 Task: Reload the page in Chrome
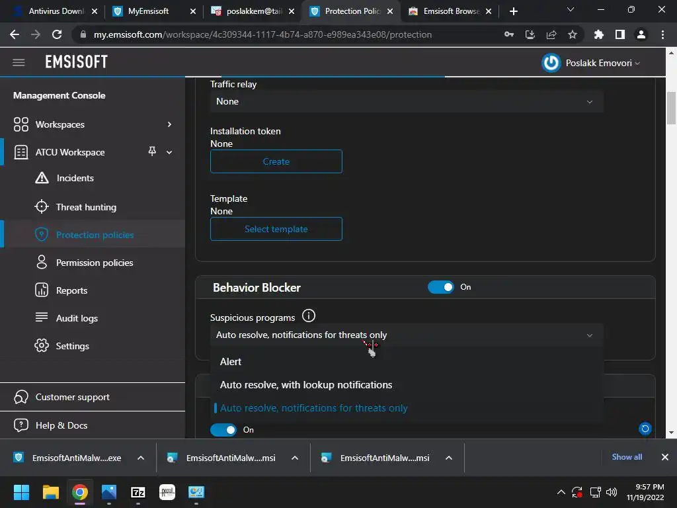click(57, 34)
